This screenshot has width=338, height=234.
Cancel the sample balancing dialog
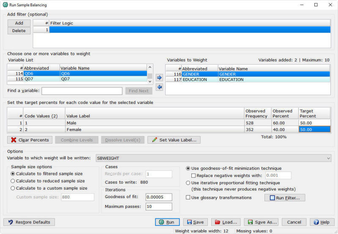(294, 222)
